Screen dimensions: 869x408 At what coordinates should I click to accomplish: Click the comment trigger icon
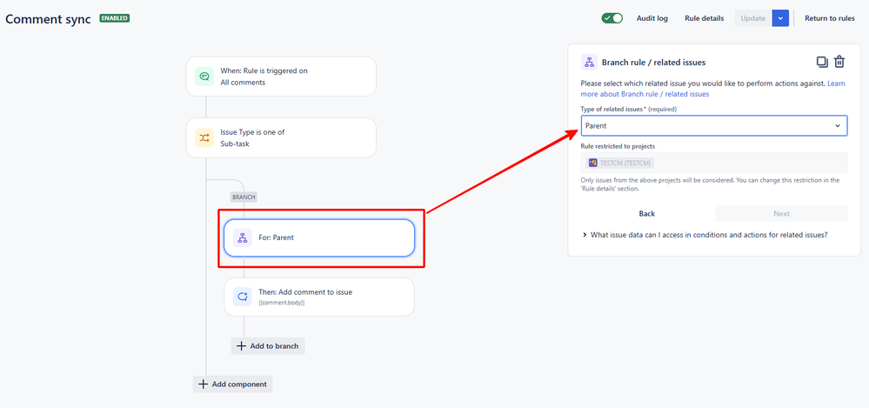204,77
